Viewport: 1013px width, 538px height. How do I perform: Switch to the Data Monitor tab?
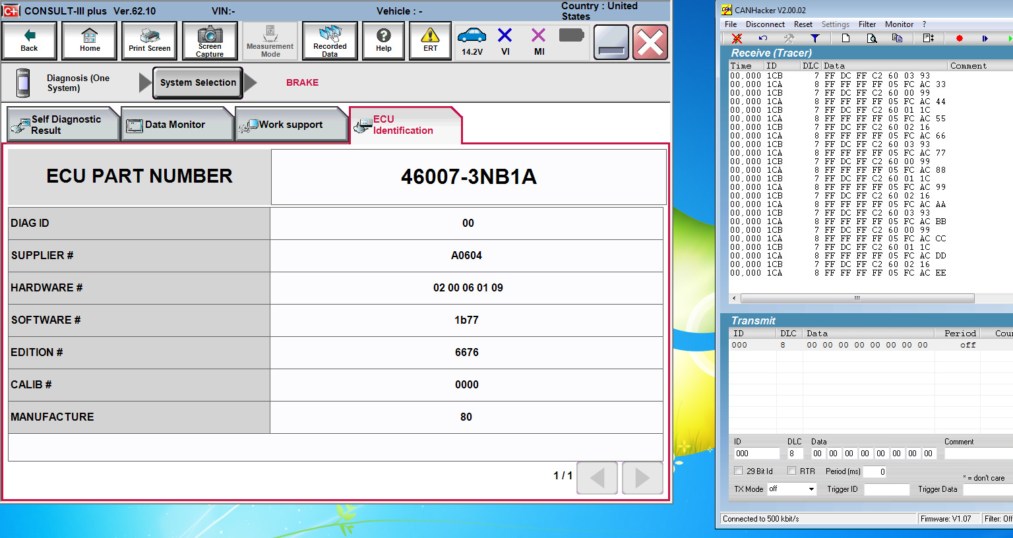pos(175,125)
